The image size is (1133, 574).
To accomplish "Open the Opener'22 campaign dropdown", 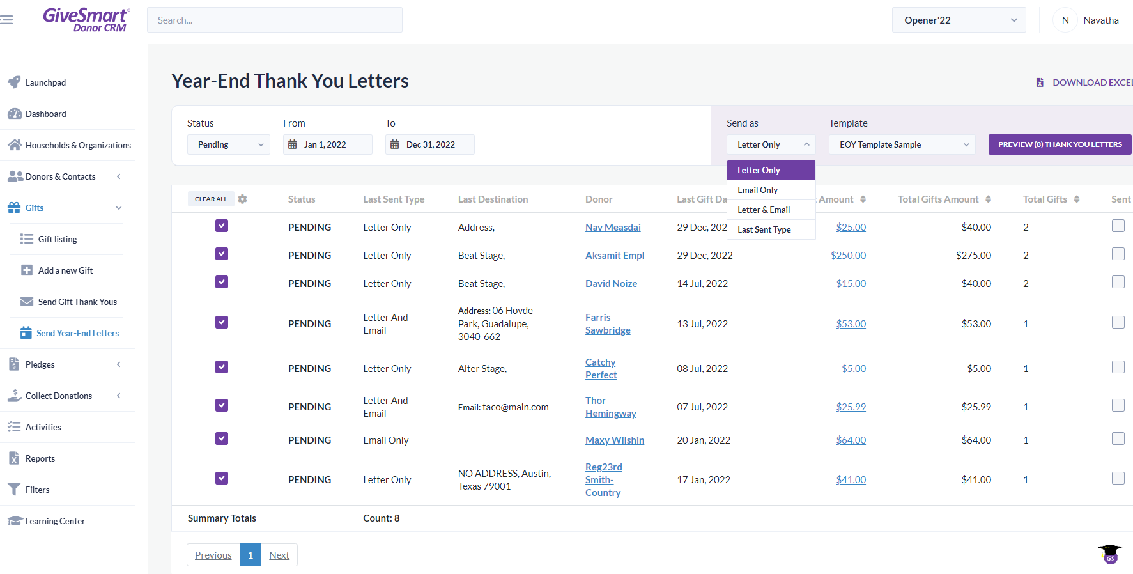I will [959, 20].
